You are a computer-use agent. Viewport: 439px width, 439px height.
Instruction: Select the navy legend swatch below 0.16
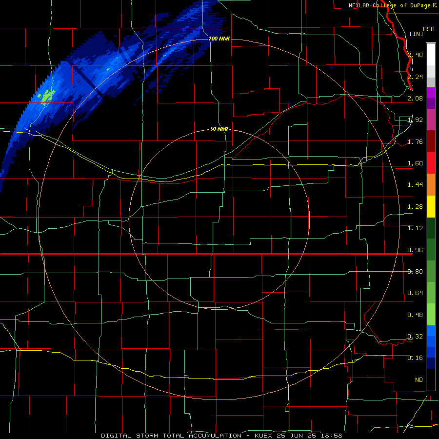click(431, 363)
